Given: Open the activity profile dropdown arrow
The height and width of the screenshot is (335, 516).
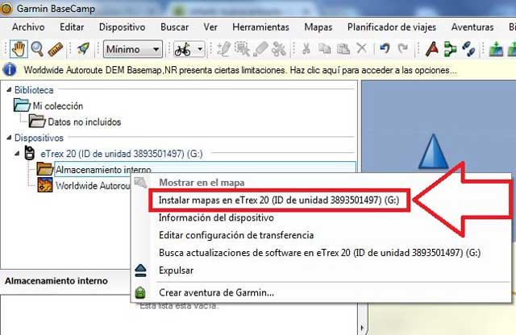Looking at the screenshot, I should pos(200,49).
